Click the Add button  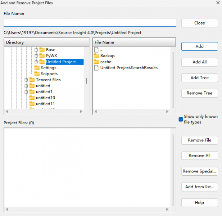click(199, 46)
